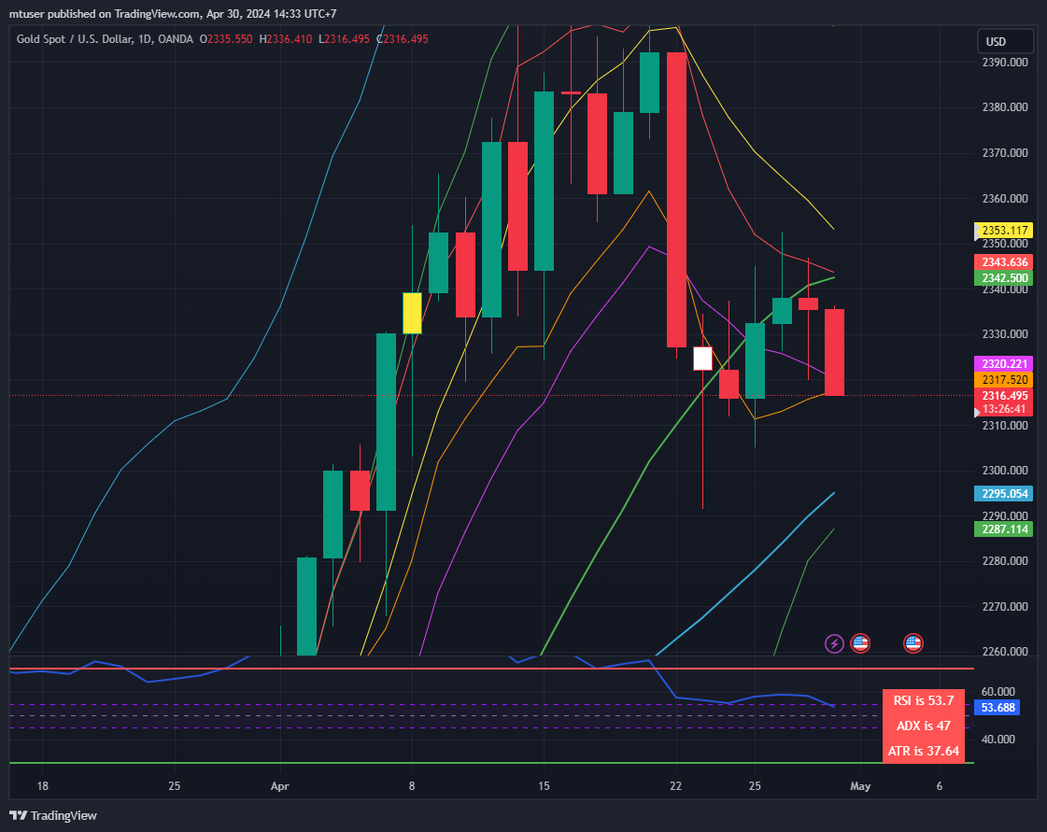The height and width of the screenshot is (832, 1047).
Task: Click the 2390.000 price axis label
Action: 1005,63
